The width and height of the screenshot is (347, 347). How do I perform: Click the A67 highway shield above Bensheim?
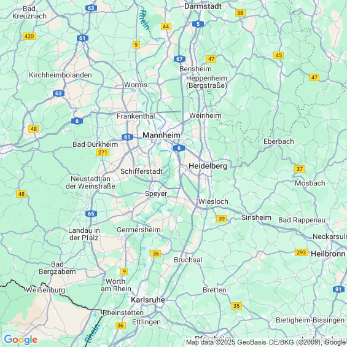[179, 59]
